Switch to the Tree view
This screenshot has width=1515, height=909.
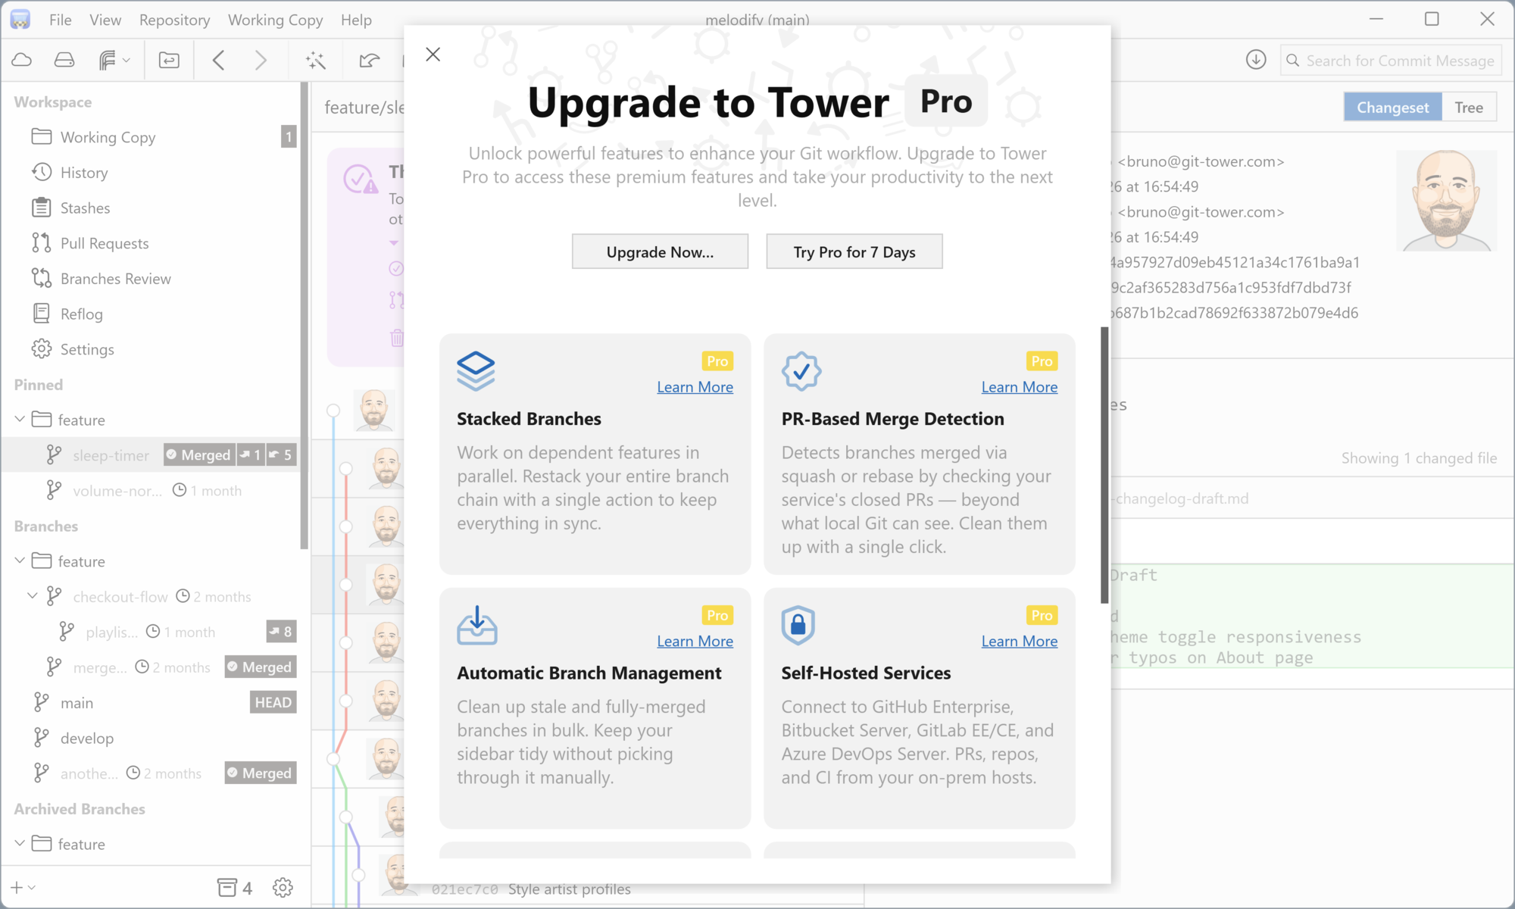tap(1469, 107)
